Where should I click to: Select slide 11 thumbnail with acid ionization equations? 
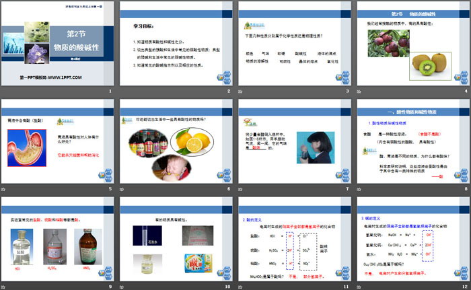295,240
